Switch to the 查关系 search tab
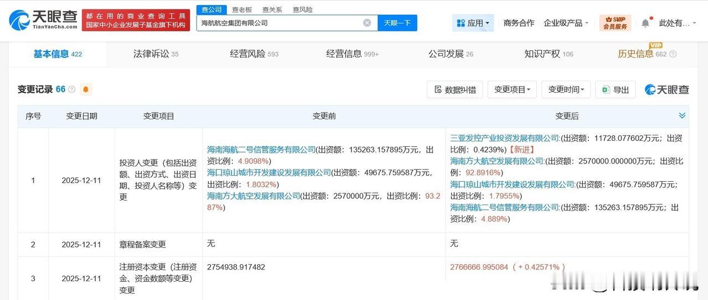708x300 pixels. 272,9
